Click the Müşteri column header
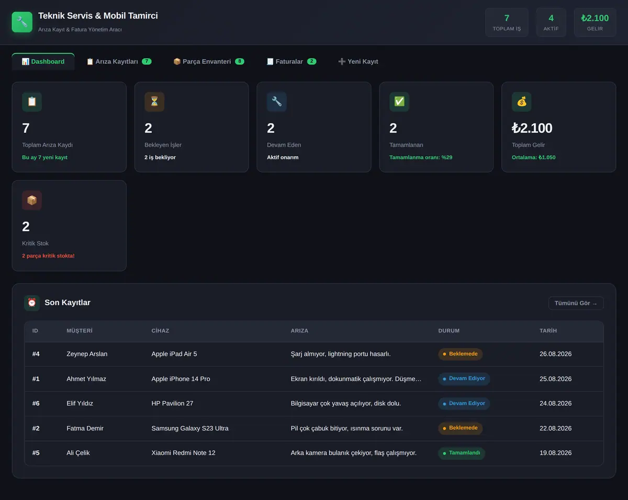Image resolution: width=628 pixels, height=500 pixels. [80, 331]
